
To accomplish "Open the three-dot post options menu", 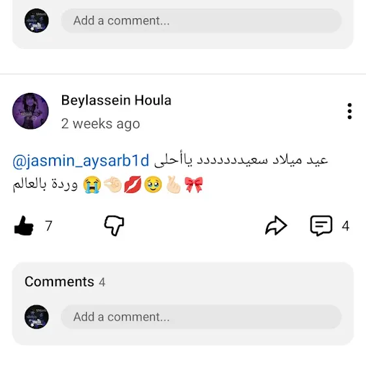I will [x=350, y=111].
